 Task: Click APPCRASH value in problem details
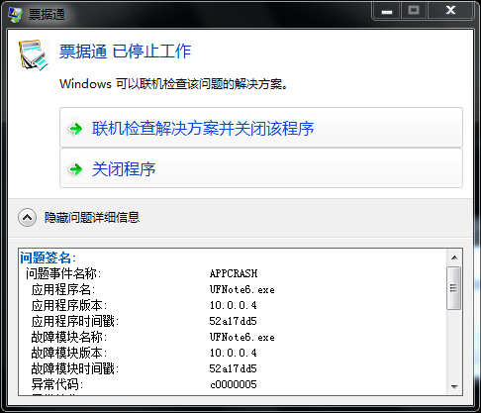(x=234, y=273)
